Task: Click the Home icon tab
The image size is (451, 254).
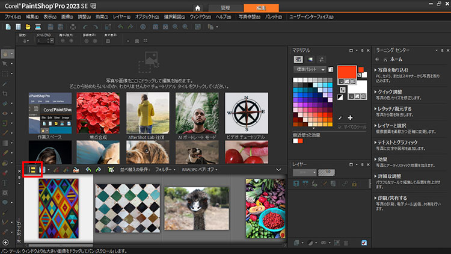Action: point(197,7)
